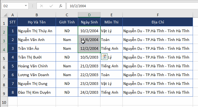Open the Auto Fill Options icon near E5
Viewport: 198px width, 107px height.
click(x=104, y=57)
